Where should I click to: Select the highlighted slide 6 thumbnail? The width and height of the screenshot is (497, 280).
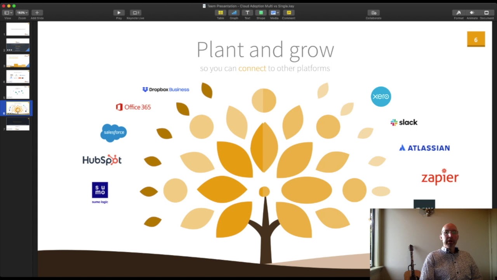click(18, 108)
